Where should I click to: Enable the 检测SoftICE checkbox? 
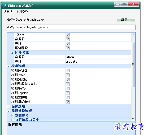tap(68, 71)
